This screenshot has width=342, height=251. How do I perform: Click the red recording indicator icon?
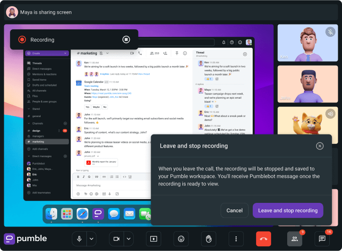22,40
